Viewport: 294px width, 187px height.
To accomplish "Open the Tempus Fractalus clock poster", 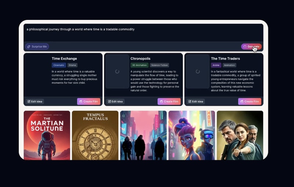I will (95, 135).
